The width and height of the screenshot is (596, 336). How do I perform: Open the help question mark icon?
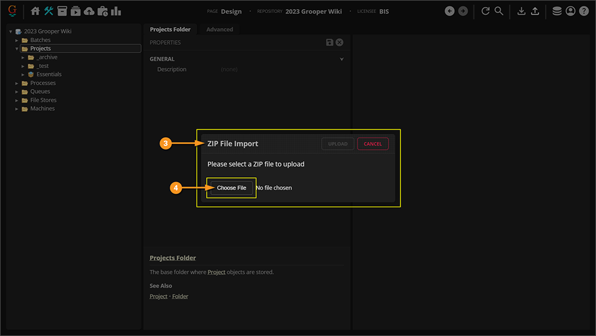[584, 11]
